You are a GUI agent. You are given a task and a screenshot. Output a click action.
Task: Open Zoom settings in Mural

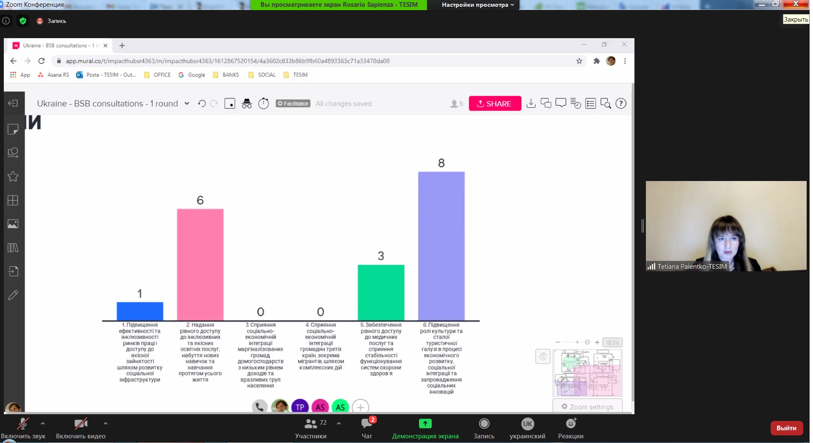pyautogui.click(x=587, y=407)
